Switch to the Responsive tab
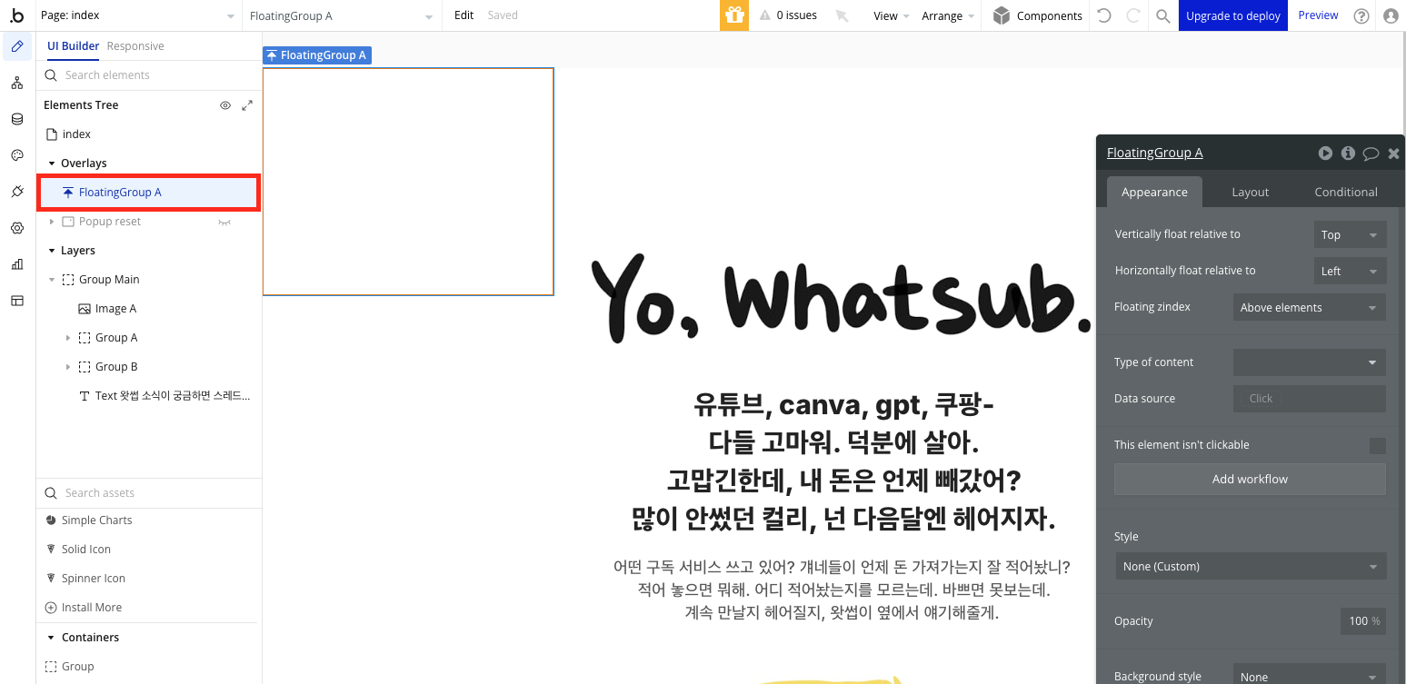1406x684 pixels. pos(135,45)
